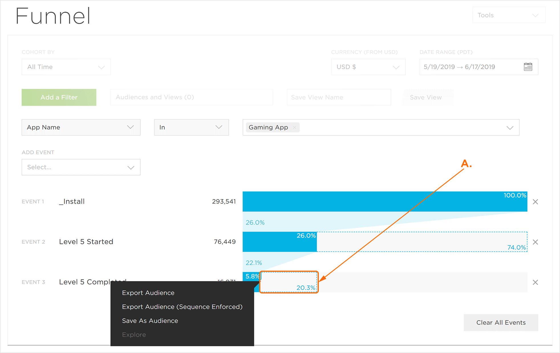
Task: Click the Funnel page heading
Action: (53, 16)
